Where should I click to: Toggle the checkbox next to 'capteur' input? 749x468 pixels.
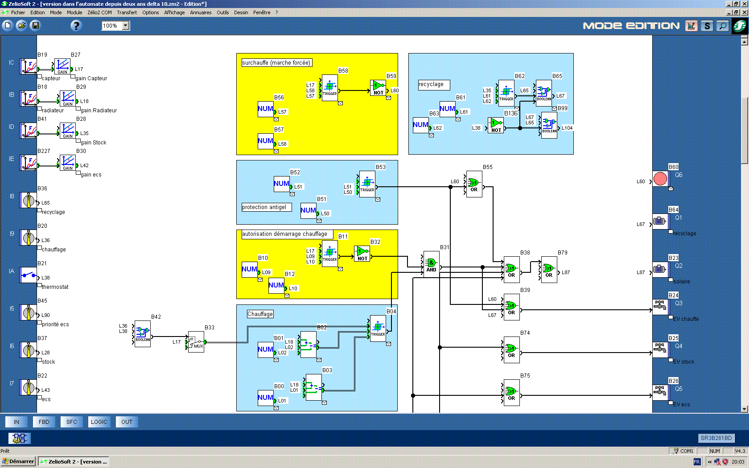tap(39, 77)
